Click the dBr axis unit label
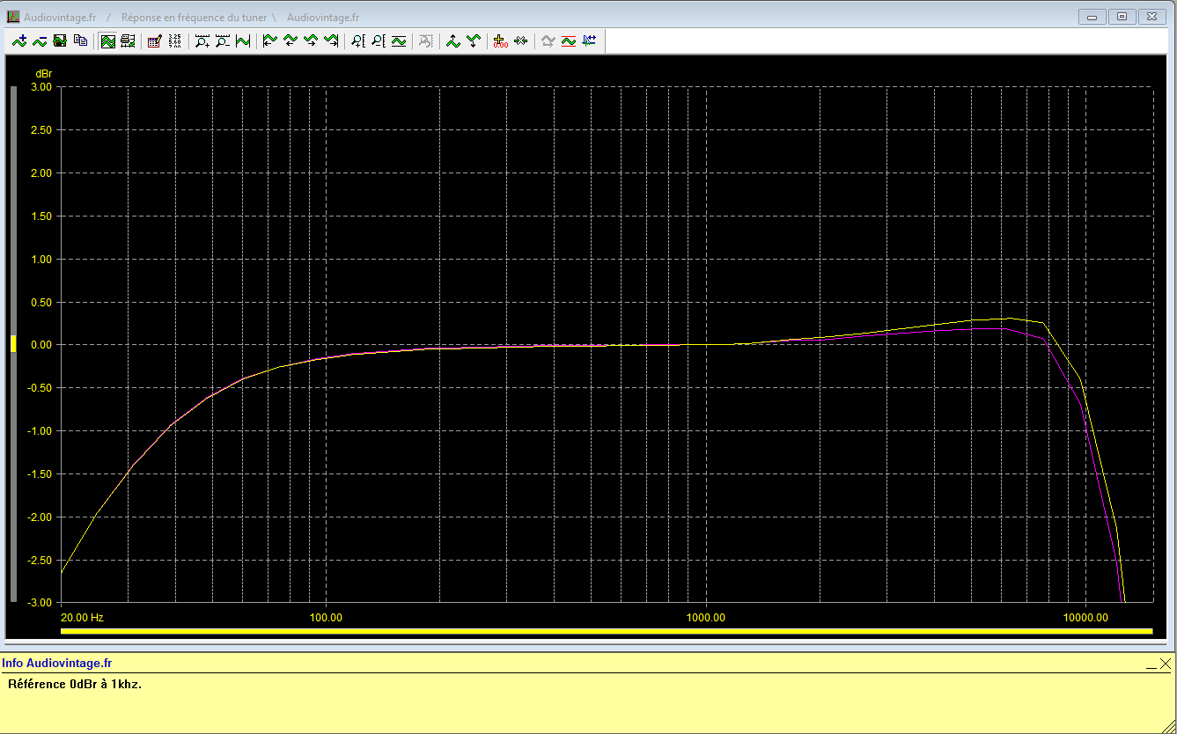Screen dimensions: 1177x734 [x=43, y=73]
